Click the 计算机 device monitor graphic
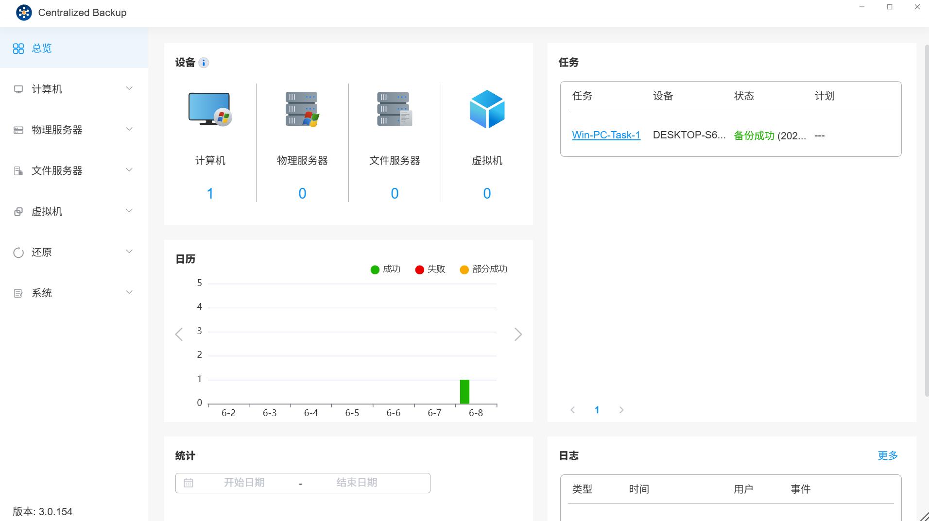This screenshot has width=929, height=521. [210, 109]
